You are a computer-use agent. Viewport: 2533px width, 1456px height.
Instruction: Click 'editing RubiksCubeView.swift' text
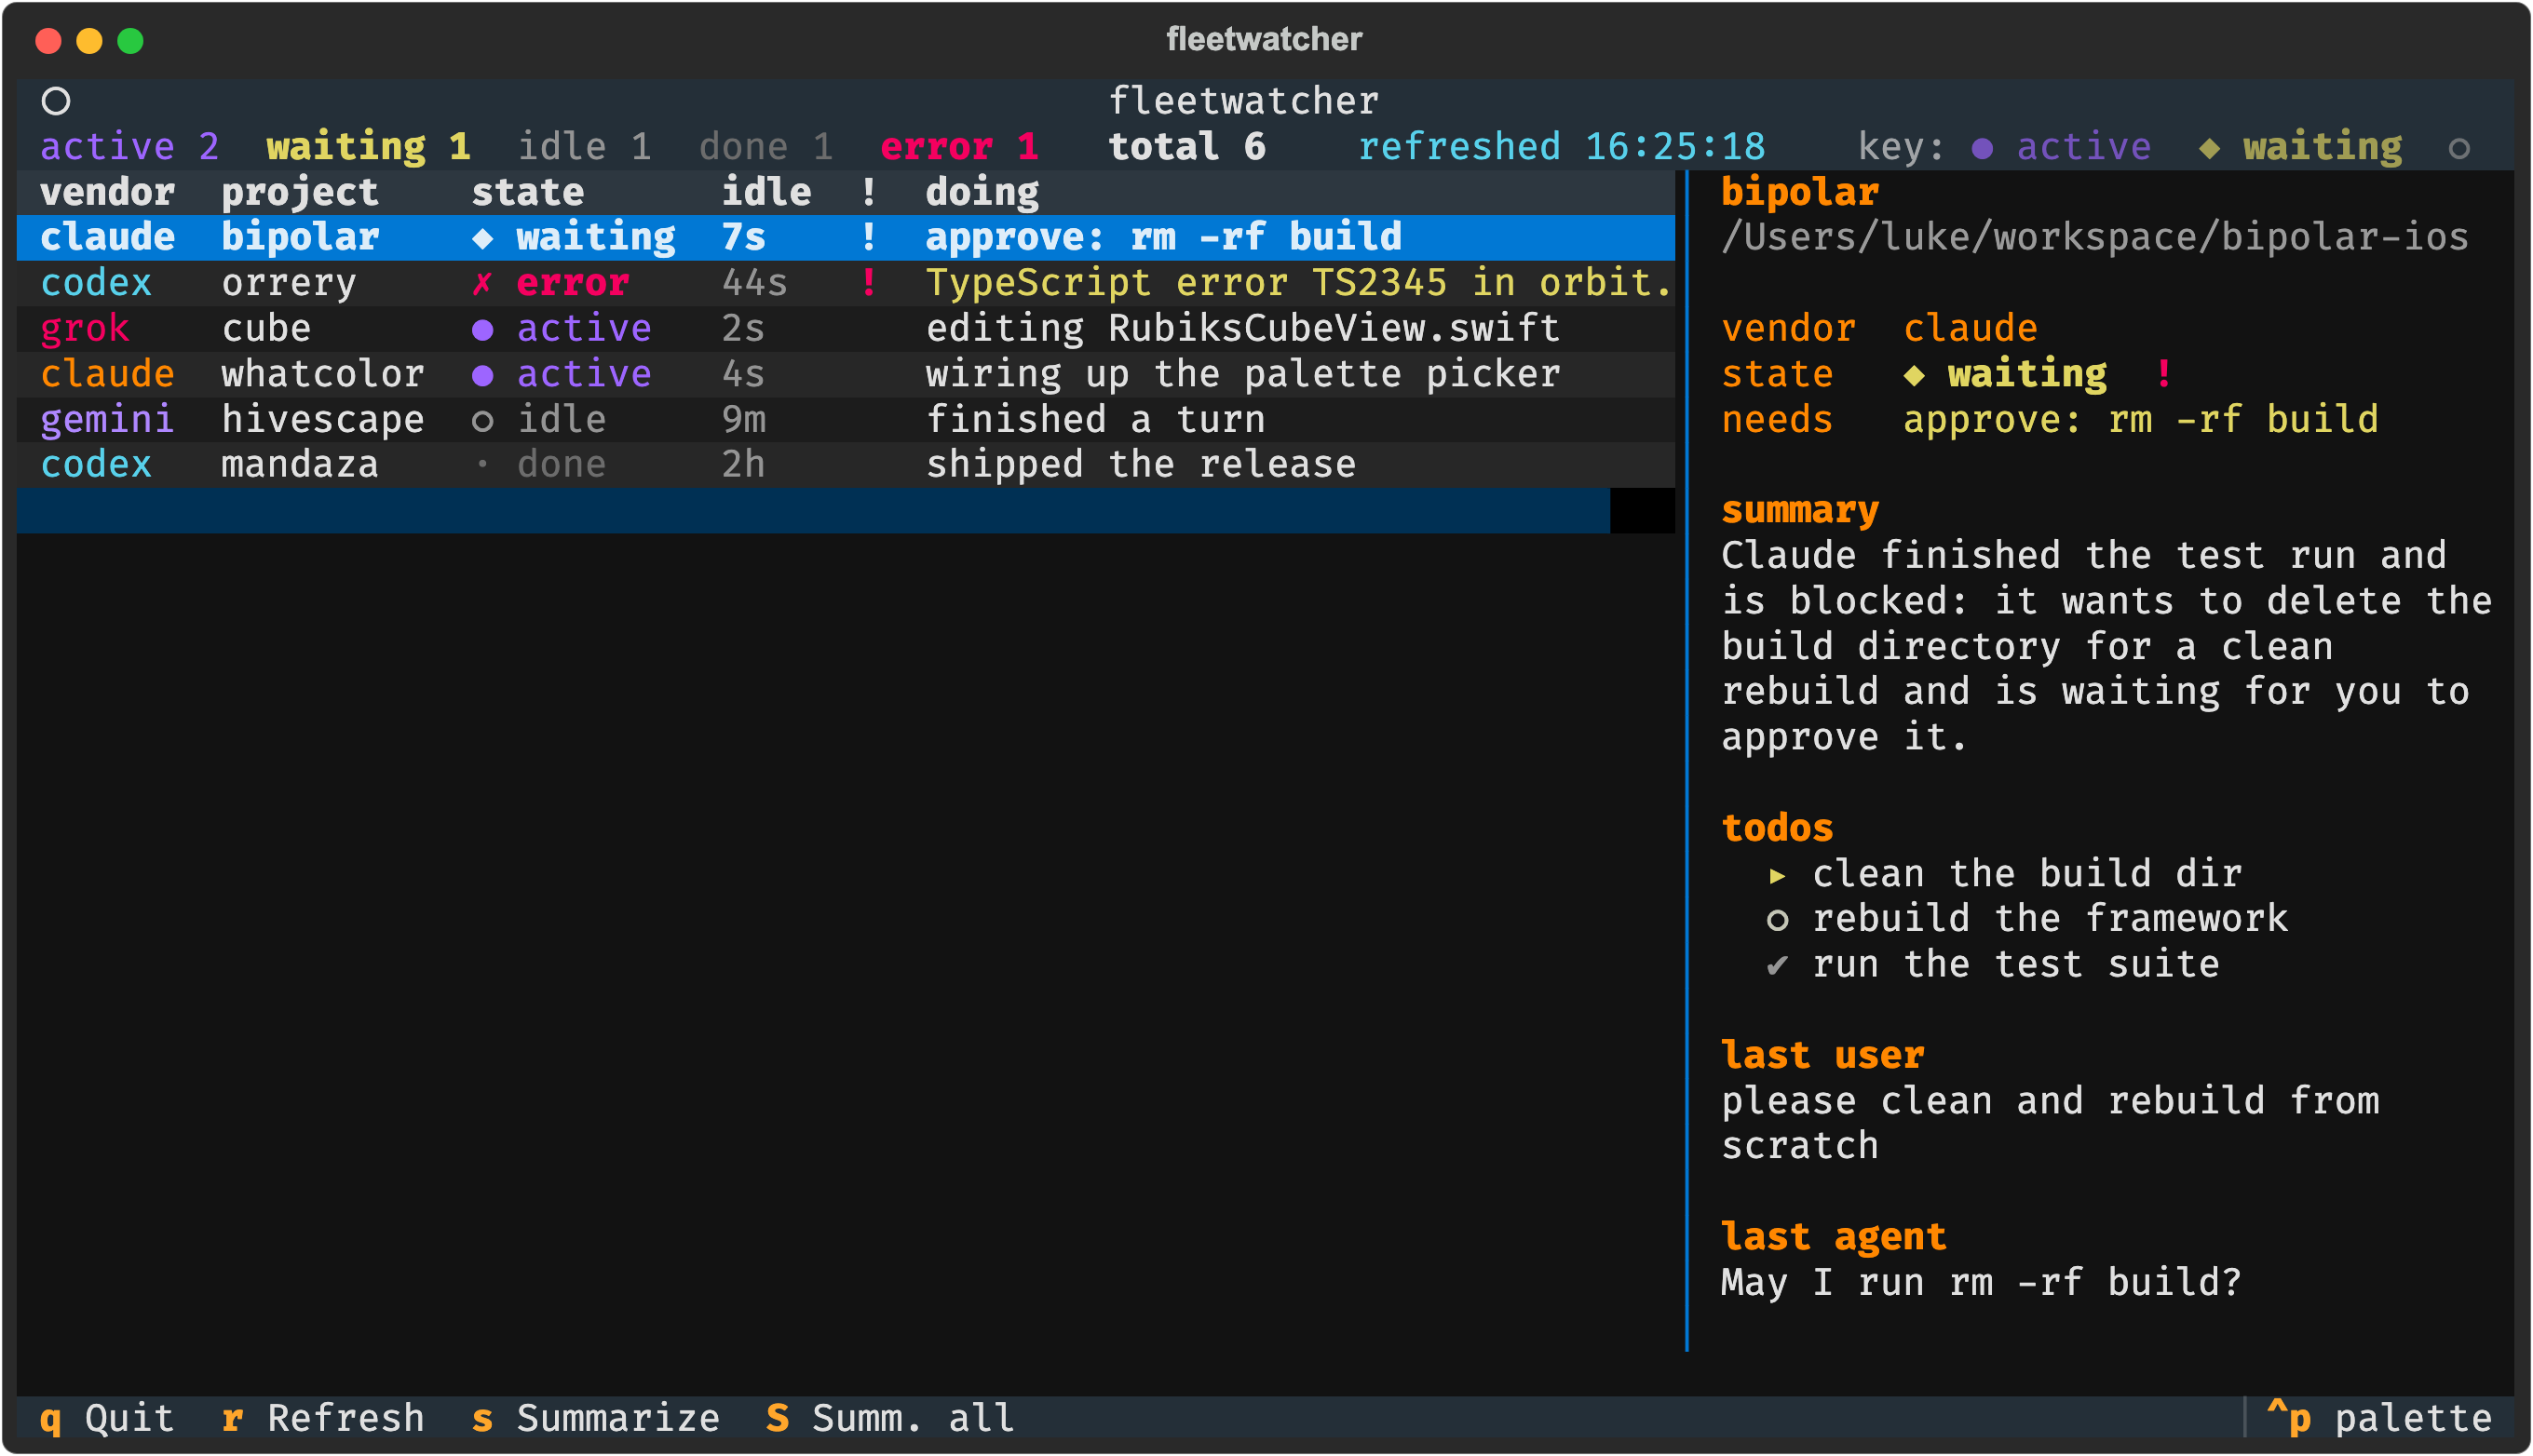(x=1243, y=329)
